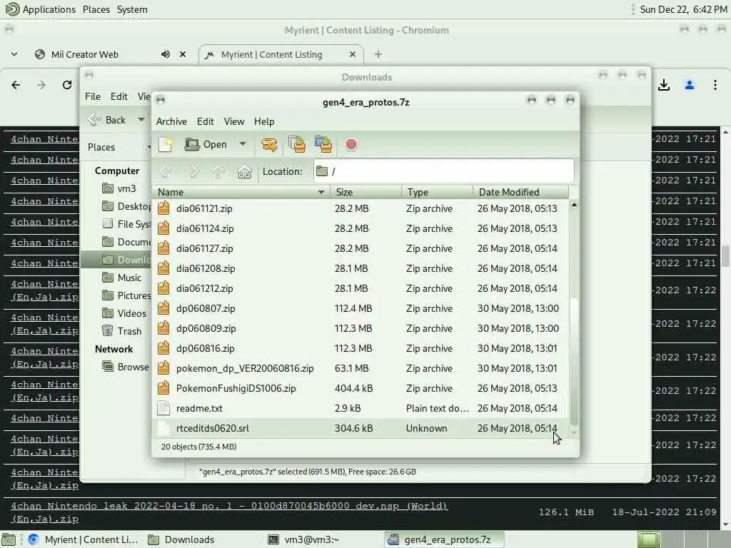The height and width of the screenshot is (548, 731).
Task: Click the Add folder to archive icon
Action: pos(323,144)
